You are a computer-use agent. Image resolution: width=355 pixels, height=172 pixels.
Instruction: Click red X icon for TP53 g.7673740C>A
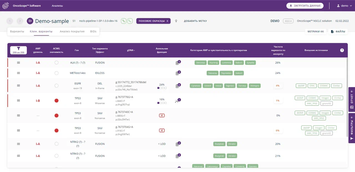(x=162, y=115)
